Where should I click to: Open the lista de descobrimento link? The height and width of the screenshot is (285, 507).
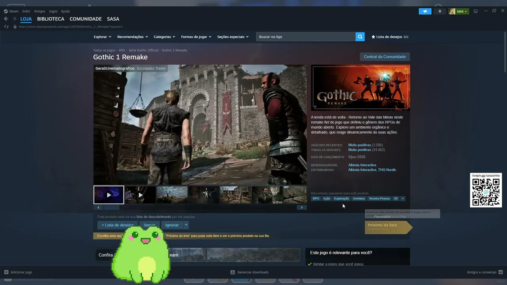click(154, 217)
